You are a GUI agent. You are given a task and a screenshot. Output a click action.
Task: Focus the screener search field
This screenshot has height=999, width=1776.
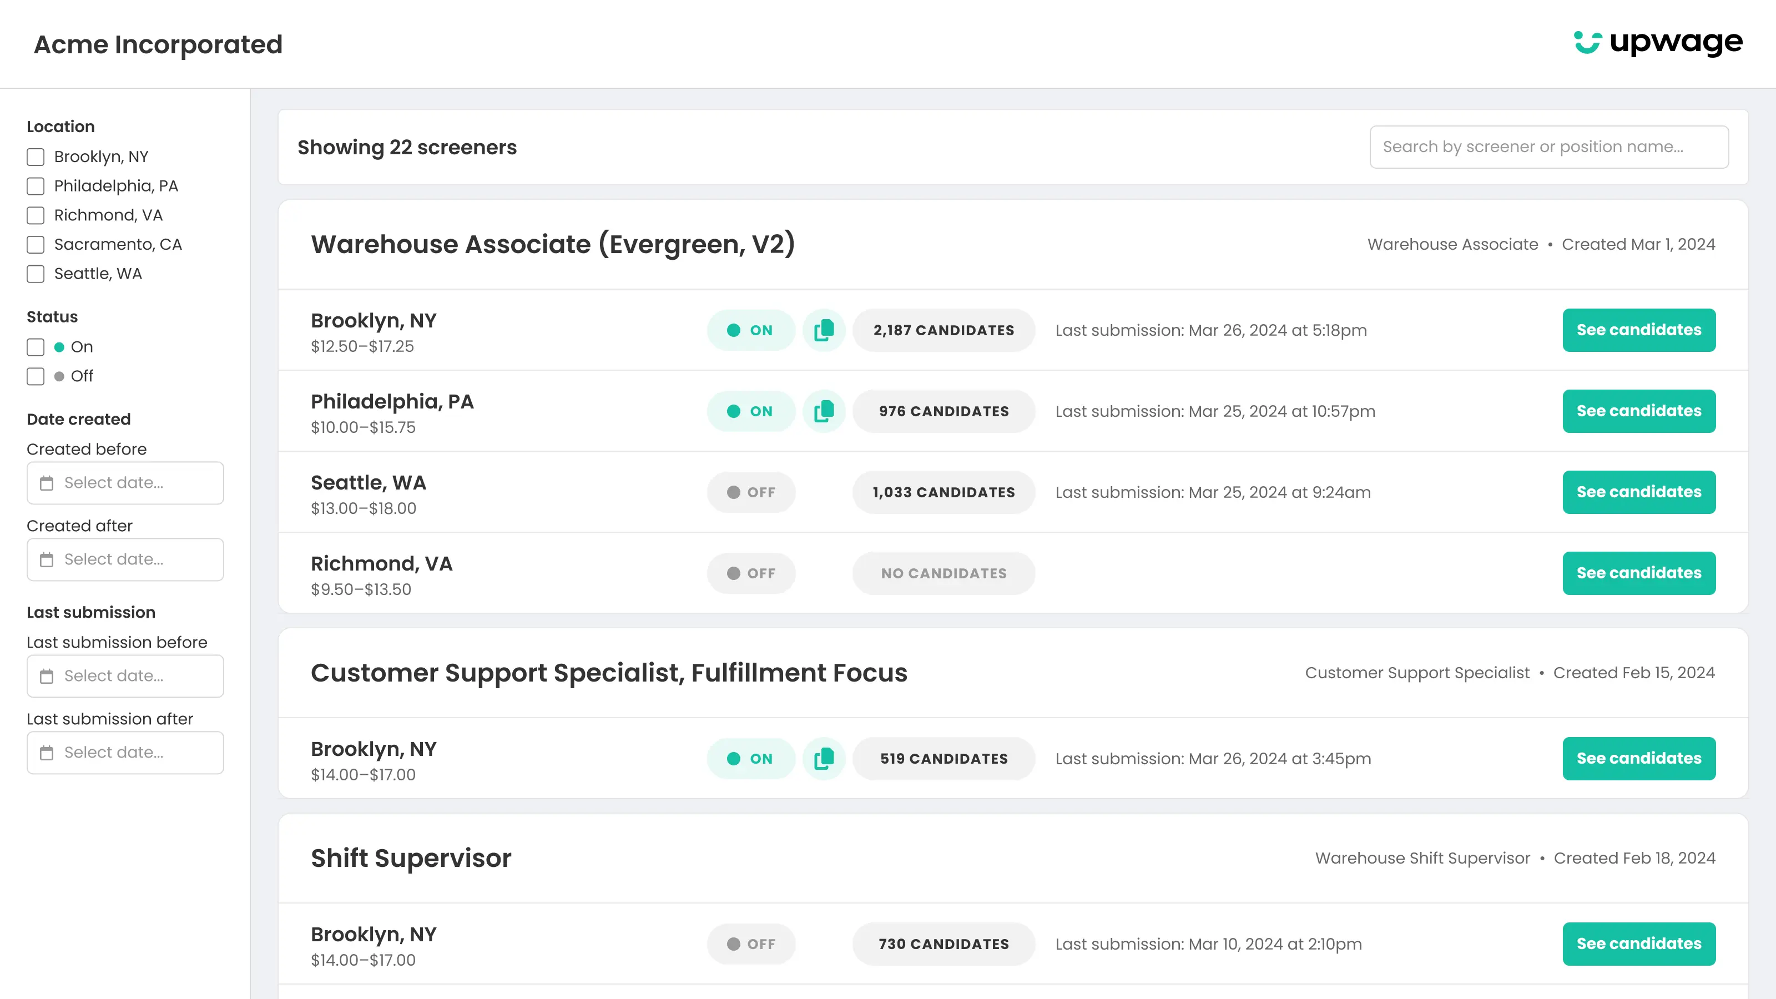[1548, 147]
